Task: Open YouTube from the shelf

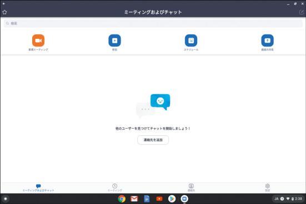Action: (159, 199)
